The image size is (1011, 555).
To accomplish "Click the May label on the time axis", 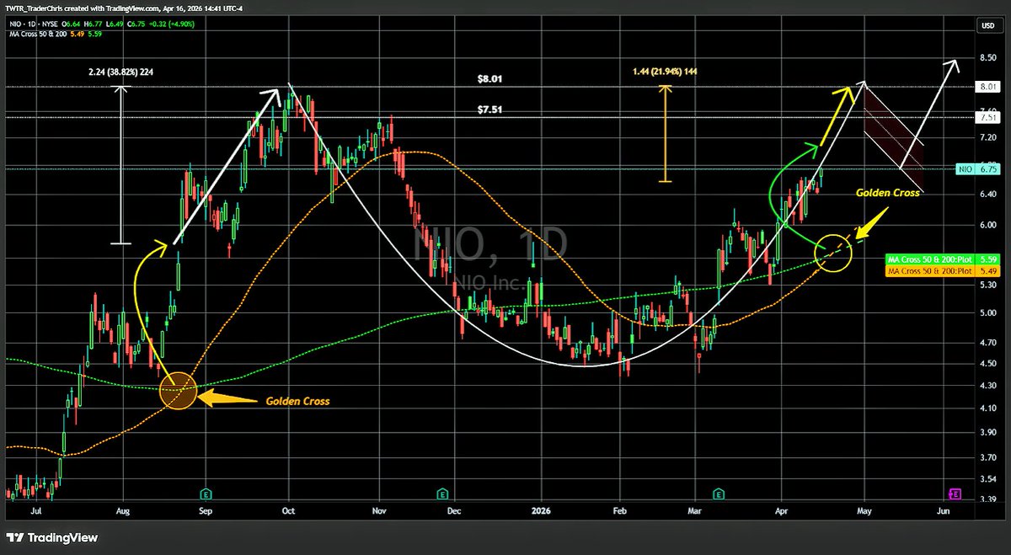I will (x=863, y=510).
